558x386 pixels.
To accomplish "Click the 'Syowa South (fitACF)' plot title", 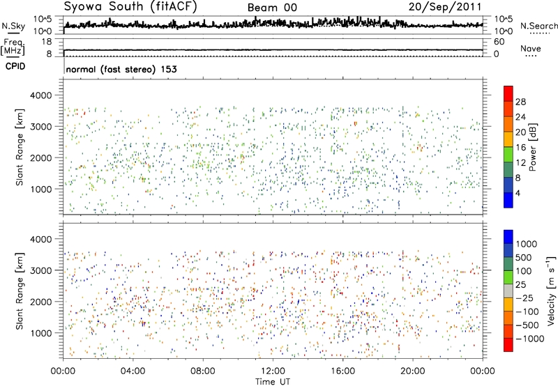I will pos(130,7).
